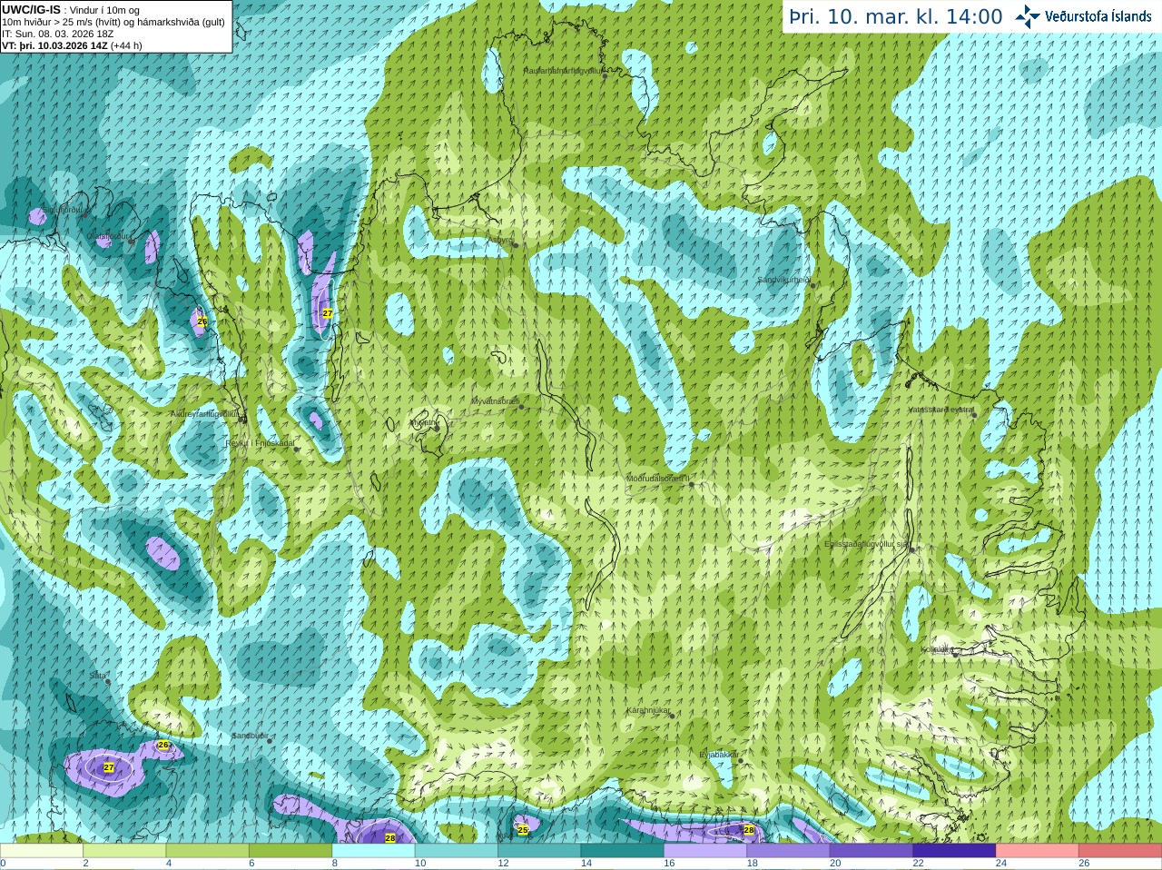
Task: Click the Siglufjörður station label
Action: [62, 210]
